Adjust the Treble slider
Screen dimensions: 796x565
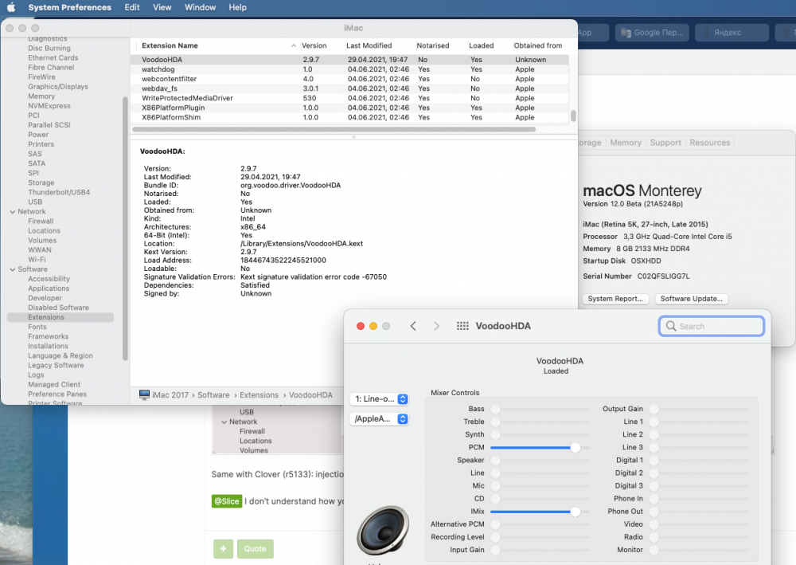(x=540, y=422)
